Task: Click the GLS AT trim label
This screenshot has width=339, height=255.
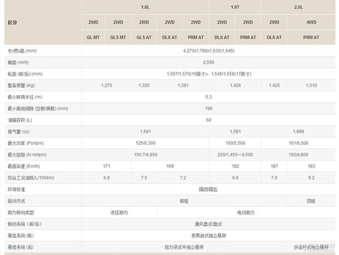Action: (x=144, y=37)
